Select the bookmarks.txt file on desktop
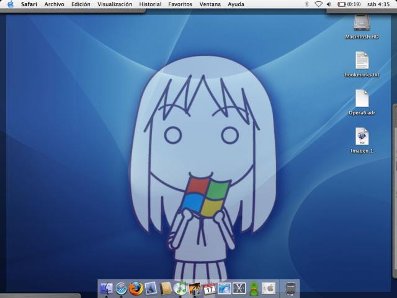 pos(362,65)
